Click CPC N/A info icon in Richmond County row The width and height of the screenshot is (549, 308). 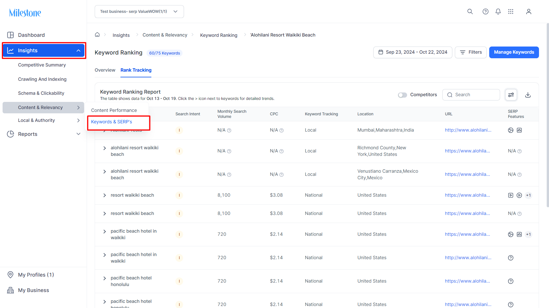tap(282, 151)
